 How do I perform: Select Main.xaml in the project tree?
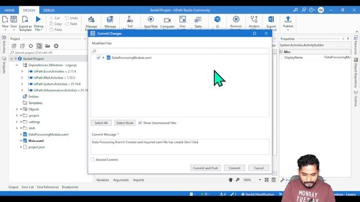(36, 141)
